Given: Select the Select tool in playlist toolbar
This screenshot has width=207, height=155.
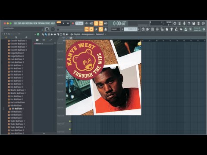Looking at the screenshot, I should click(x=61, y=34).
